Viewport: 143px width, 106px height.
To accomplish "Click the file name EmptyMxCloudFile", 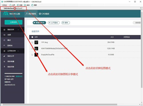I will coord(48,55).
